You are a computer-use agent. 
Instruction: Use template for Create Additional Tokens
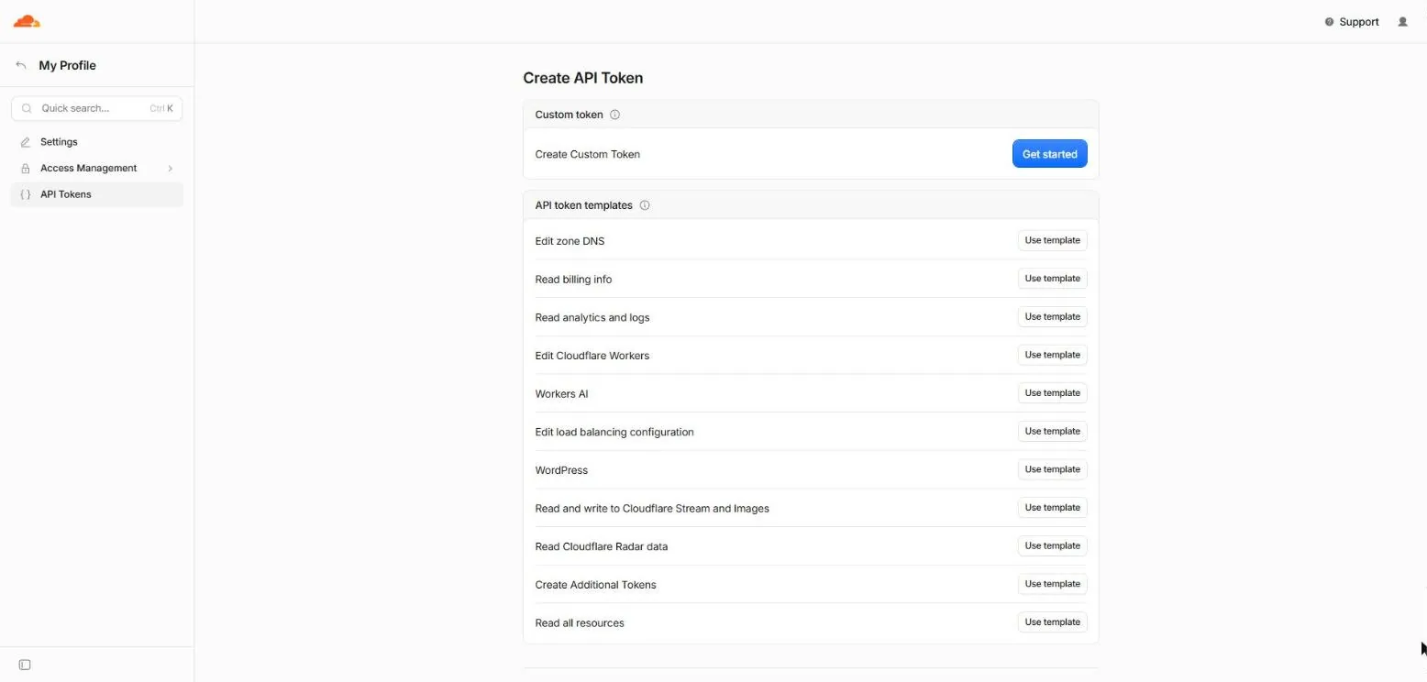(1052, 584)
